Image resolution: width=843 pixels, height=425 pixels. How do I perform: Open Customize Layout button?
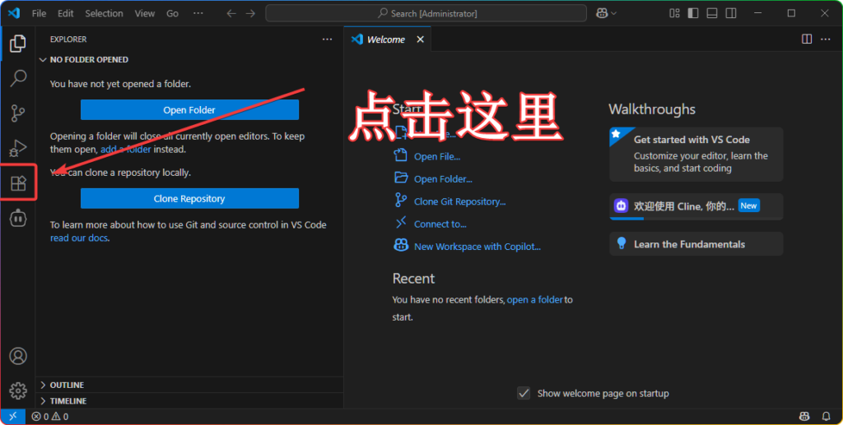pos(674,13)
